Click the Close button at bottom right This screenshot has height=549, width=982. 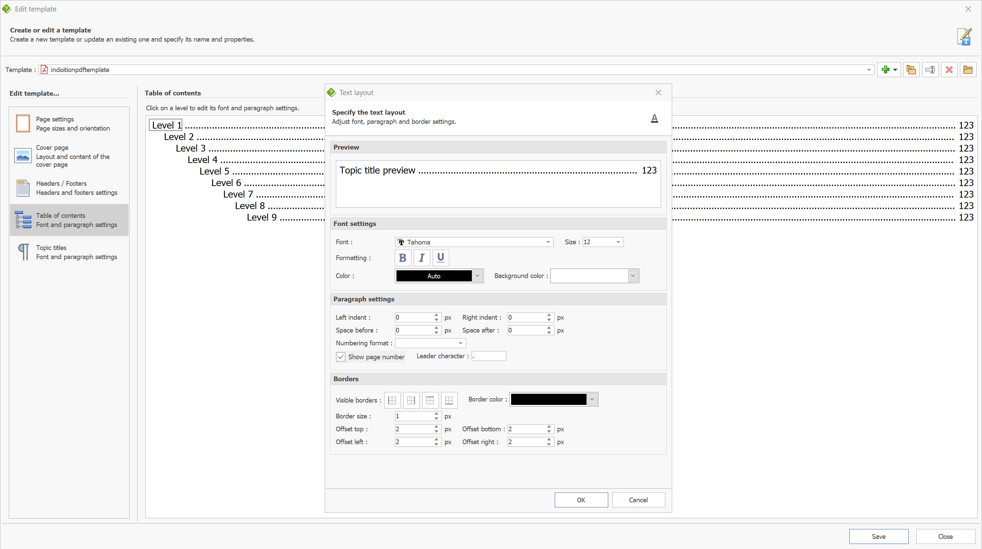point(945,536)
